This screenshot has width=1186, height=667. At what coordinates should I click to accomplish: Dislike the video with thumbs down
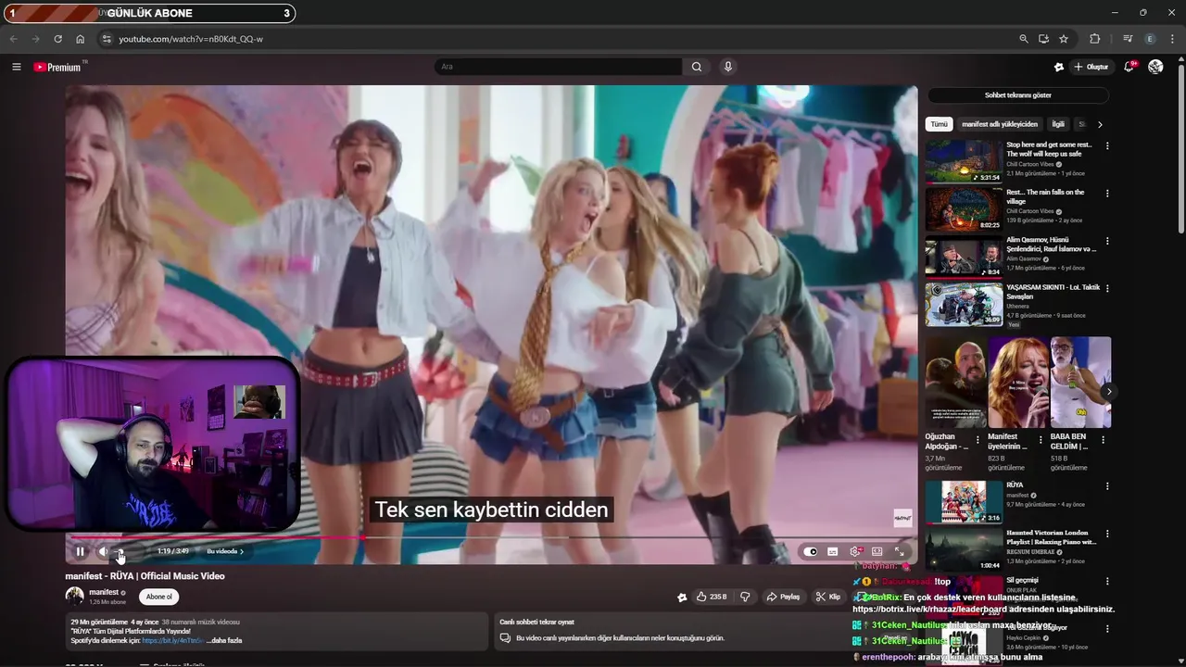(745, 598)
